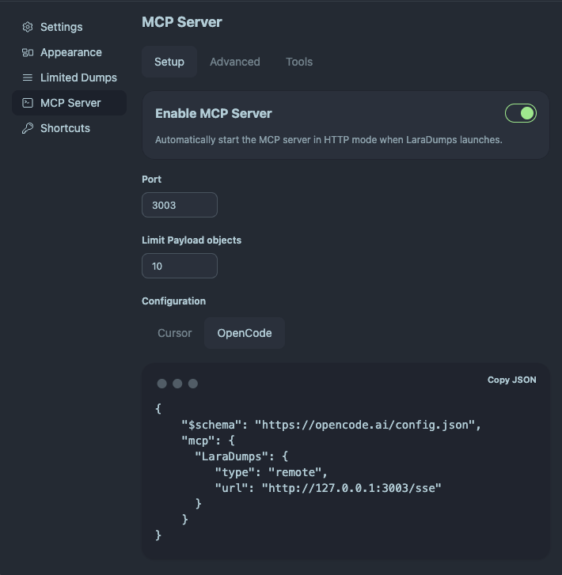Switch to the Advanced tab
This screenshot has height=575, width=562.
coord(235,62)
